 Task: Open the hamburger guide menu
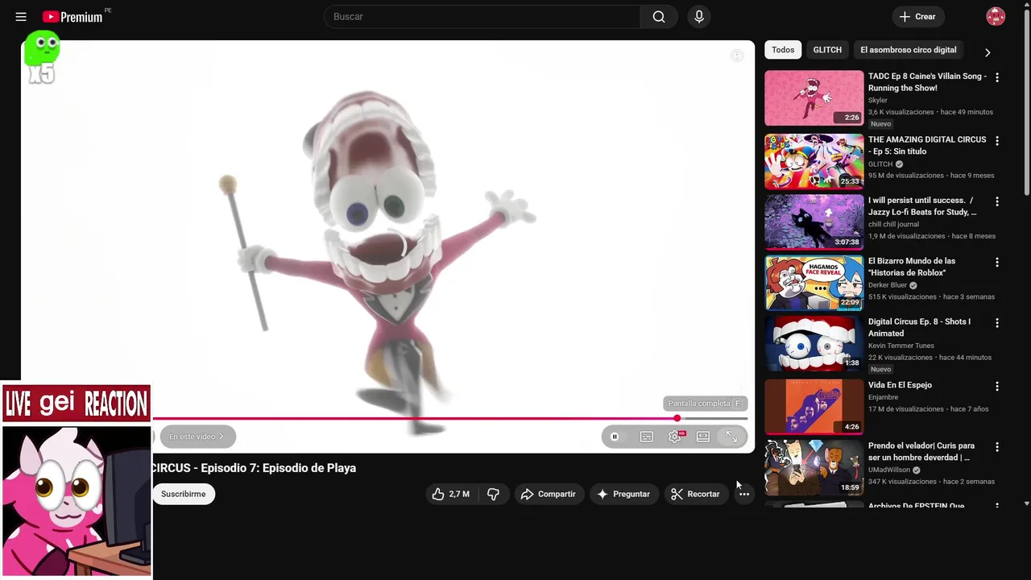coord(21,17)
